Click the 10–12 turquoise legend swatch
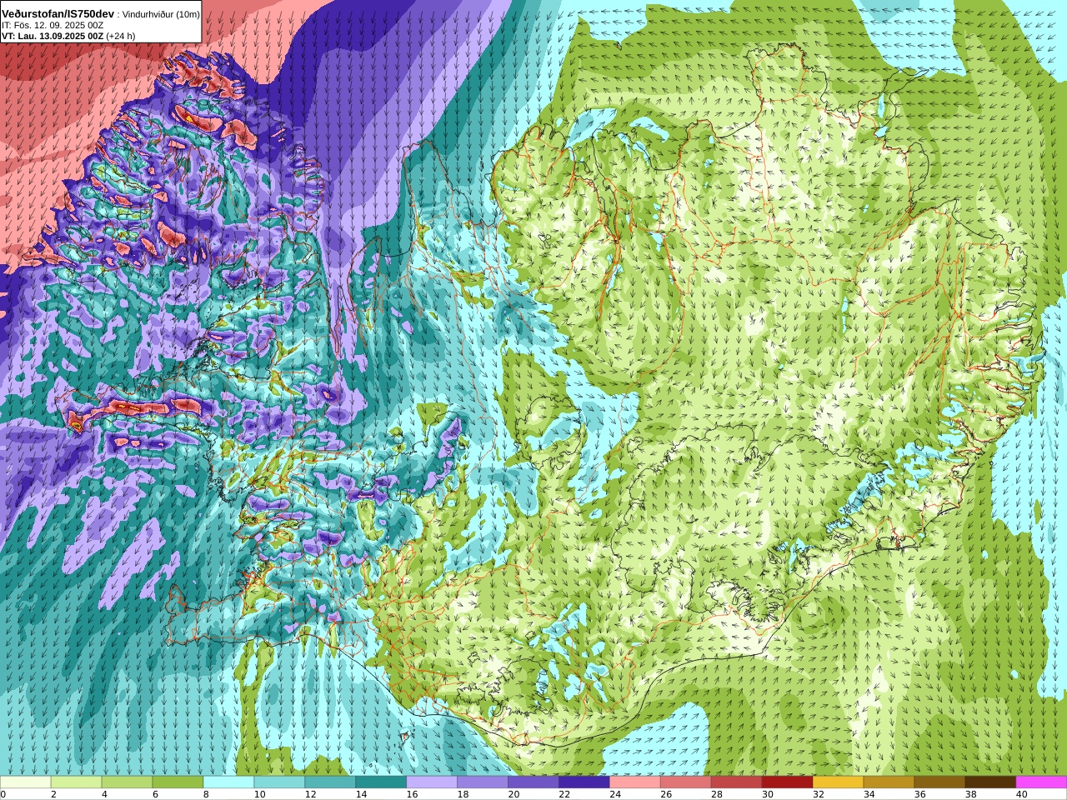Viewport: 1067px width, 800px height. click(279, 782)
